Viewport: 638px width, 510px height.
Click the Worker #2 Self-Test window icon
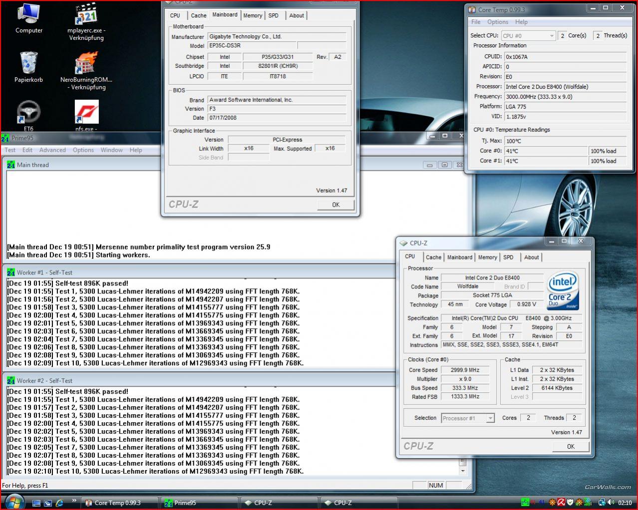point(11,381)
